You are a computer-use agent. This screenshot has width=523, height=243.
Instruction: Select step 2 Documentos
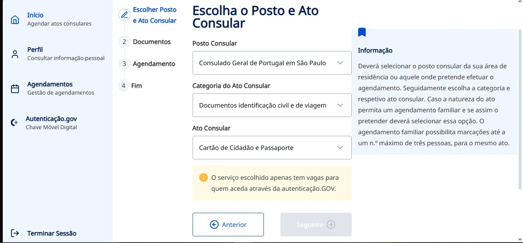pyautogui.click(x=152, y=42)
